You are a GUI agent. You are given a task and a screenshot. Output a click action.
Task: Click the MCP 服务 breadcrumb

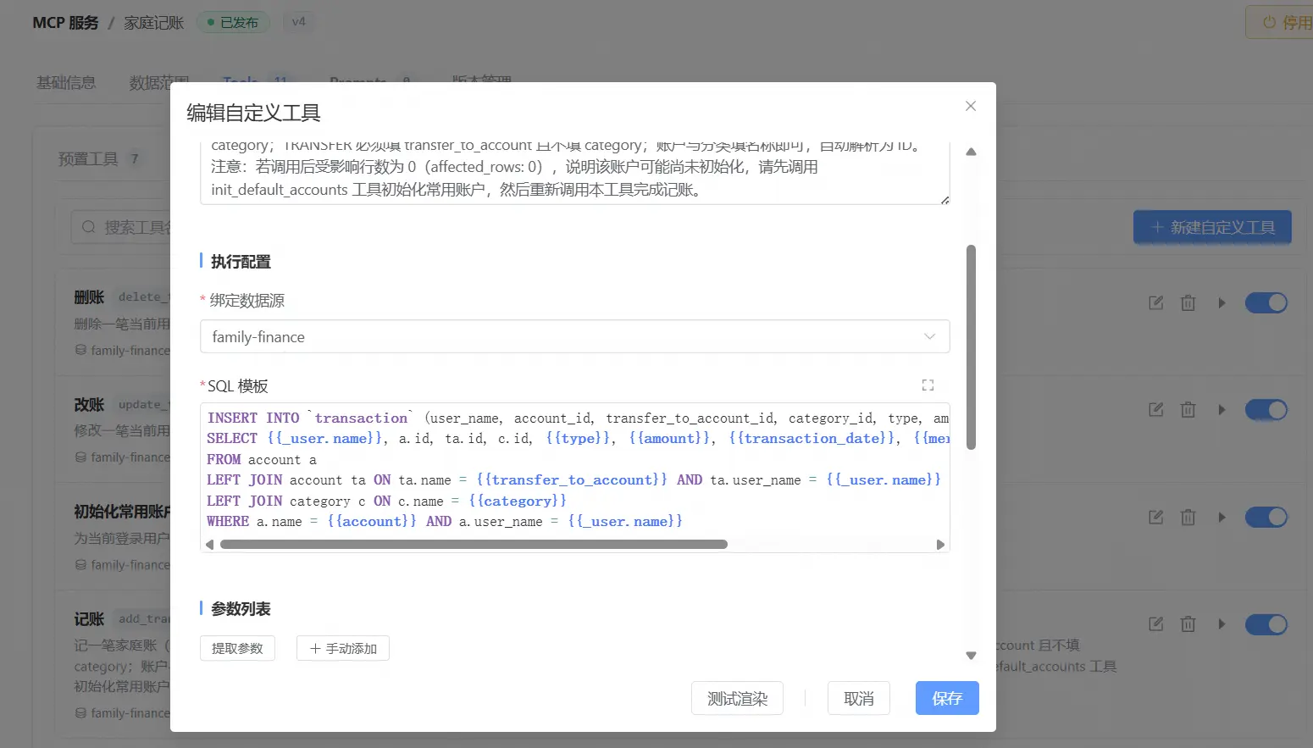(65, 23)
